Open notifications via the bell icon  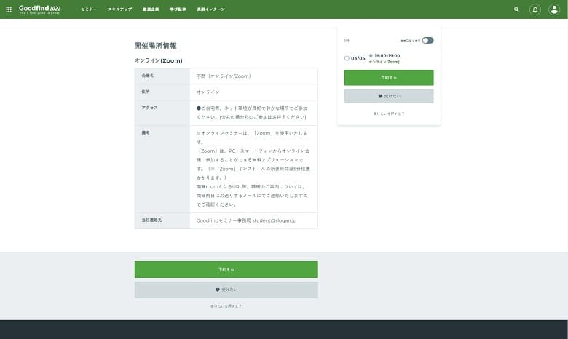[535, 9]
